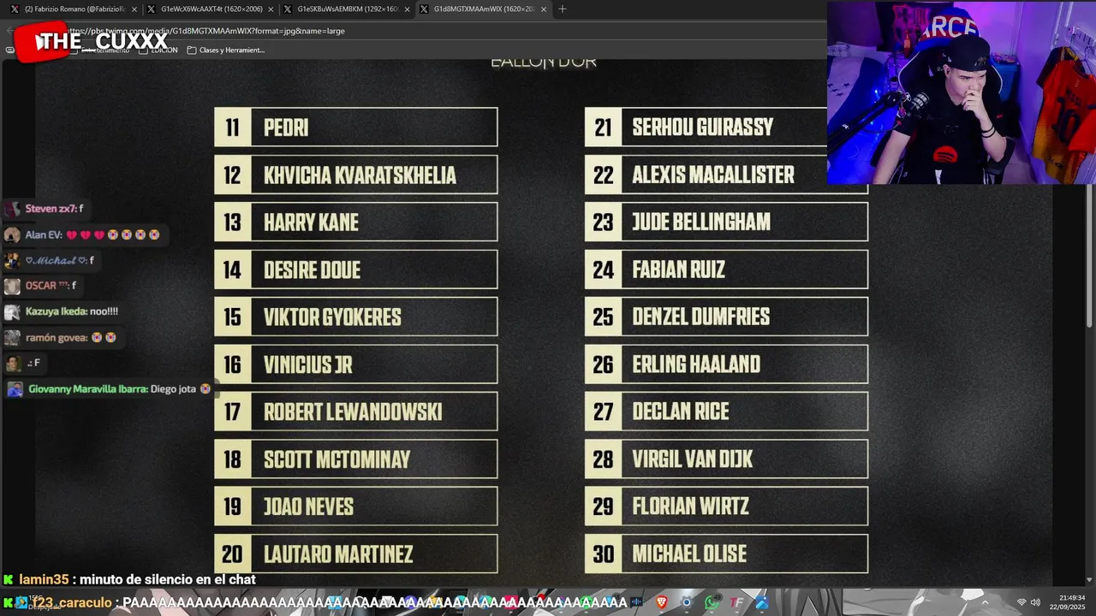Image resolution: width=1096 pixels, height=616 pixels.
Task: Click rank 18 SCOTT MCTOMINAY
Action: [356, 459]
